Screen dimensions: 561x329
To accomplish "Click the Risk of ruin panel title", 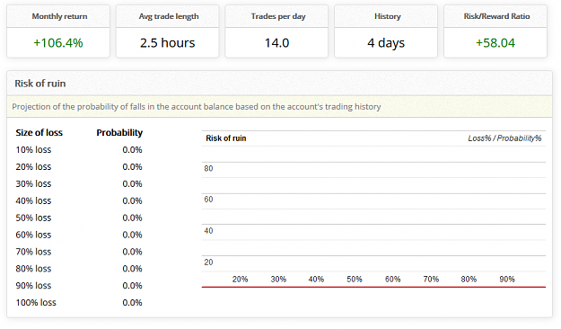I will coord(40,84).
